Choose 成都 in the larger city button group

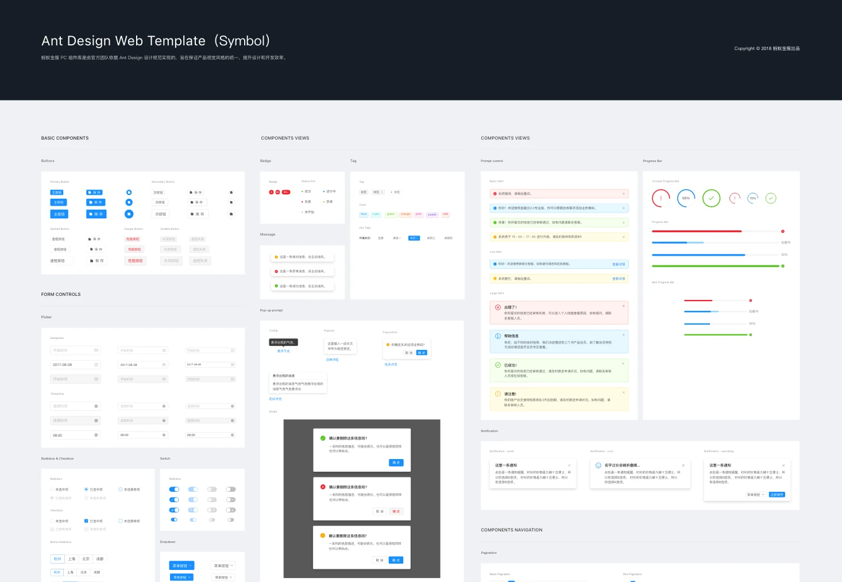pos(100,559)
